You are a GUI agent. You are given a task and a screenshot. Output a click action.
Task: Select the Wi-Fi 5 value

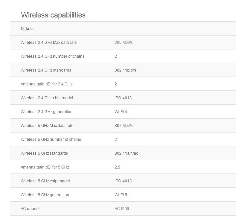pyautogui.click(x=121, y=195)
